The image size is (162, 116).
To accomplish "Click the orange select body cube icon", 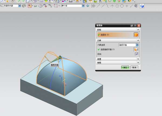I will 136,35.
